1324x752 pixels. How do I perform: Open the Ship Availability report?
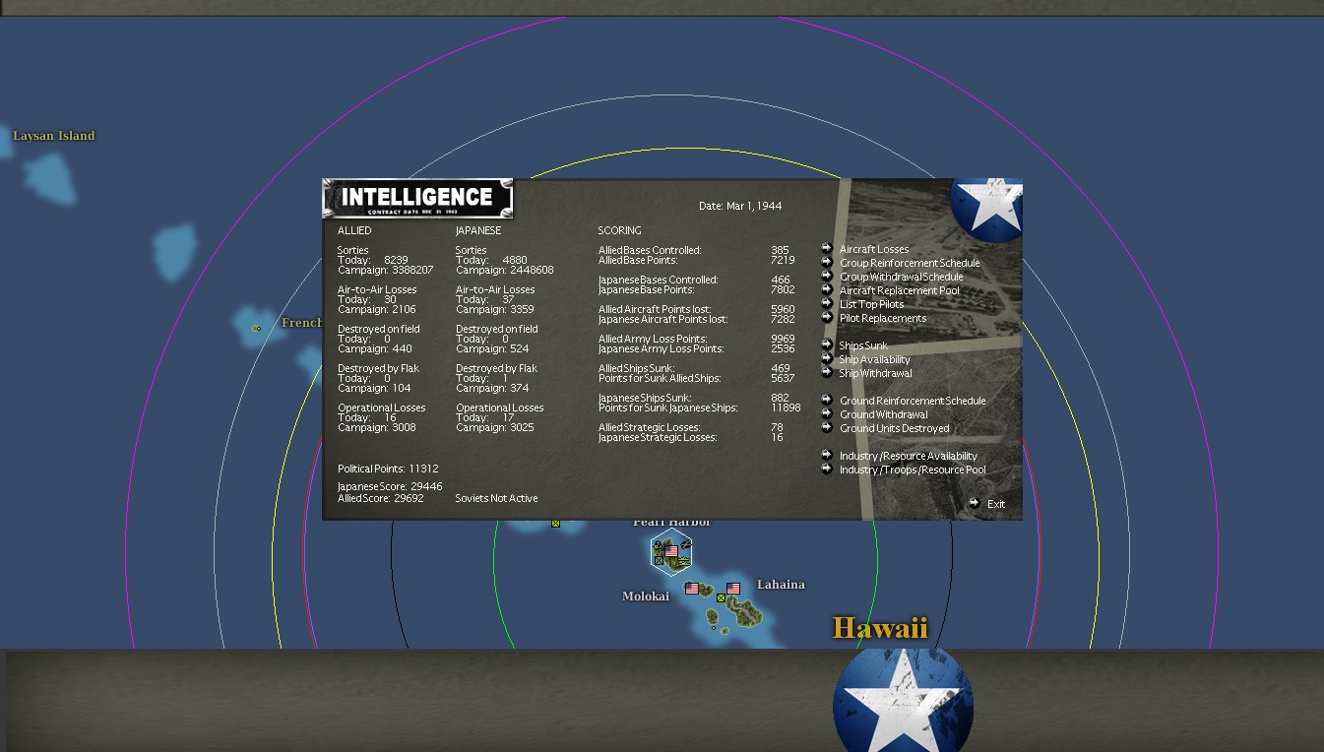click(x=874, y=359)
